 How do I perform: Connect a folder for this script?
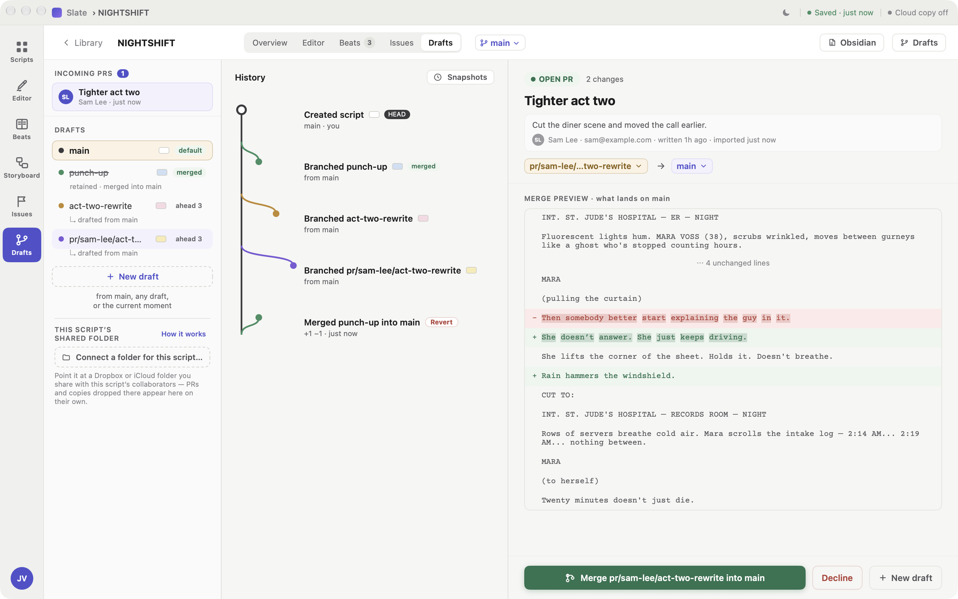coord(132,357)
